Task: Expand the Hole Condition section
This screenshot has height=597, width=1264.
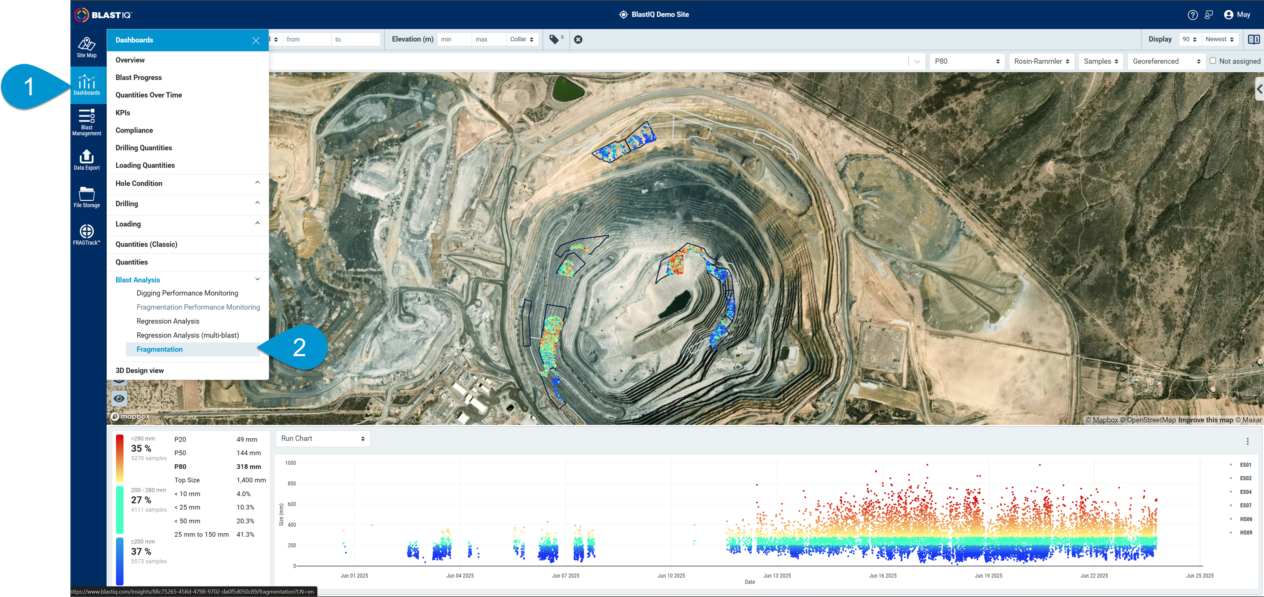Action: coord(188,184)
